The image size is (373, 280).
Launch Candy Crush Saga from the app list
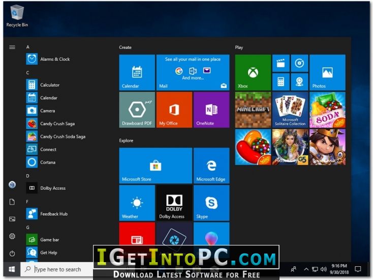[55, 123]
